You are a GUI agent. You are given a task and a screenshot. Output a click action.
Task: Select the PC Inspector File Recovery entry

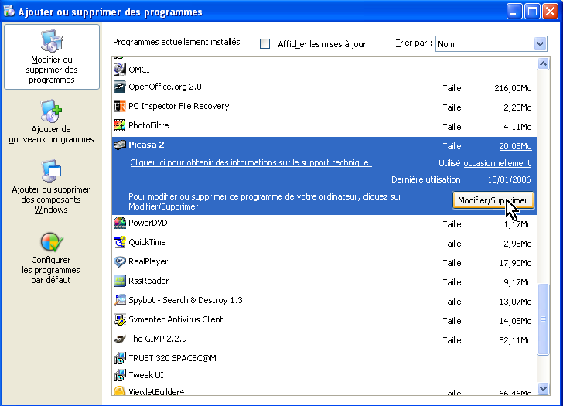[324, 106]
